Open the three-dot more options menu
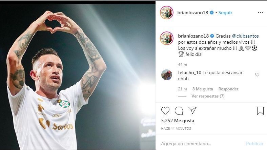The width and height of the screenshot is (267, 150). point(261,13)
